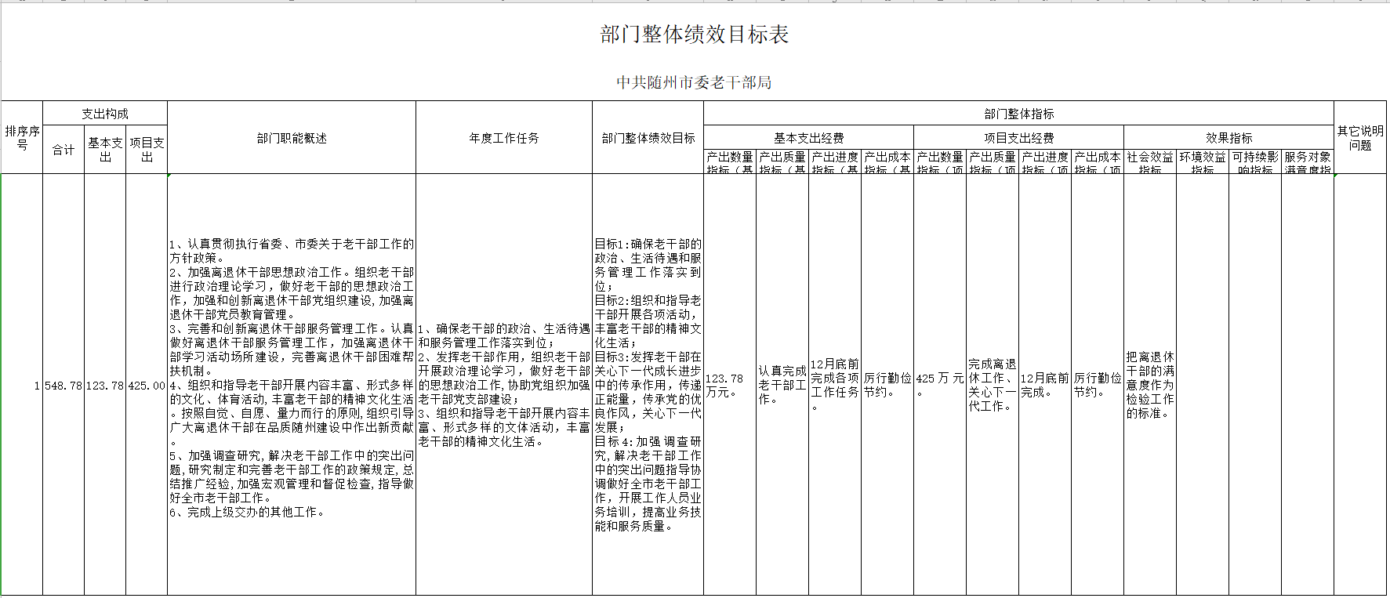Click the 支出构成 merged header
The width and height of the screenshot is (1390, 598).
(105, 114)
